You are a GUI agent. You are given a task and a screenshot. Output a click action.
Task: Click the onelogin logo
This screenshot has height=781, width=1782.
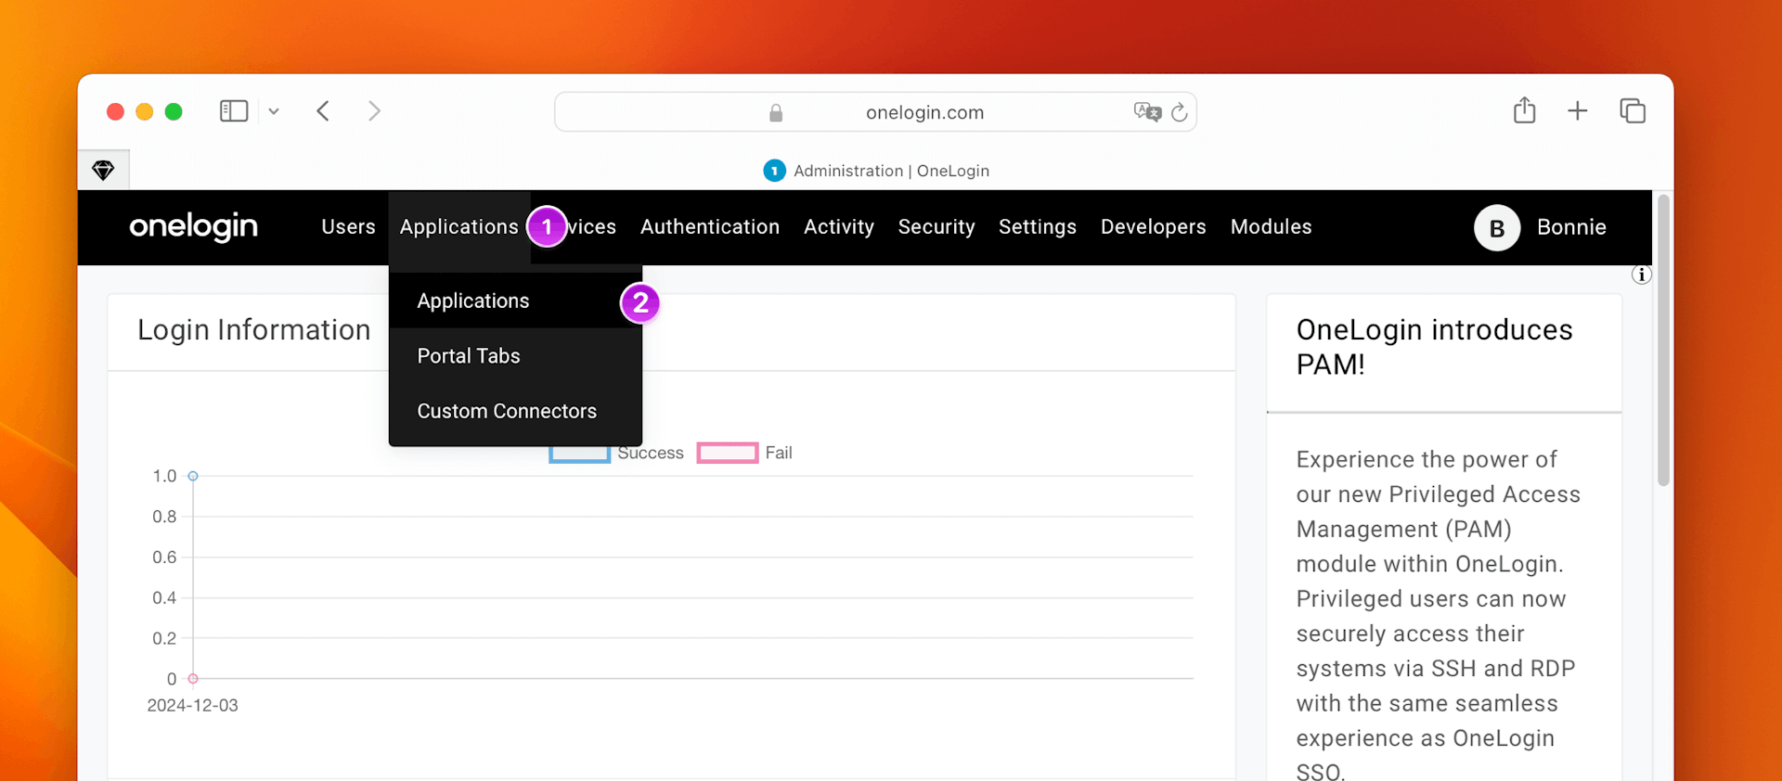[x=194, y=227]
